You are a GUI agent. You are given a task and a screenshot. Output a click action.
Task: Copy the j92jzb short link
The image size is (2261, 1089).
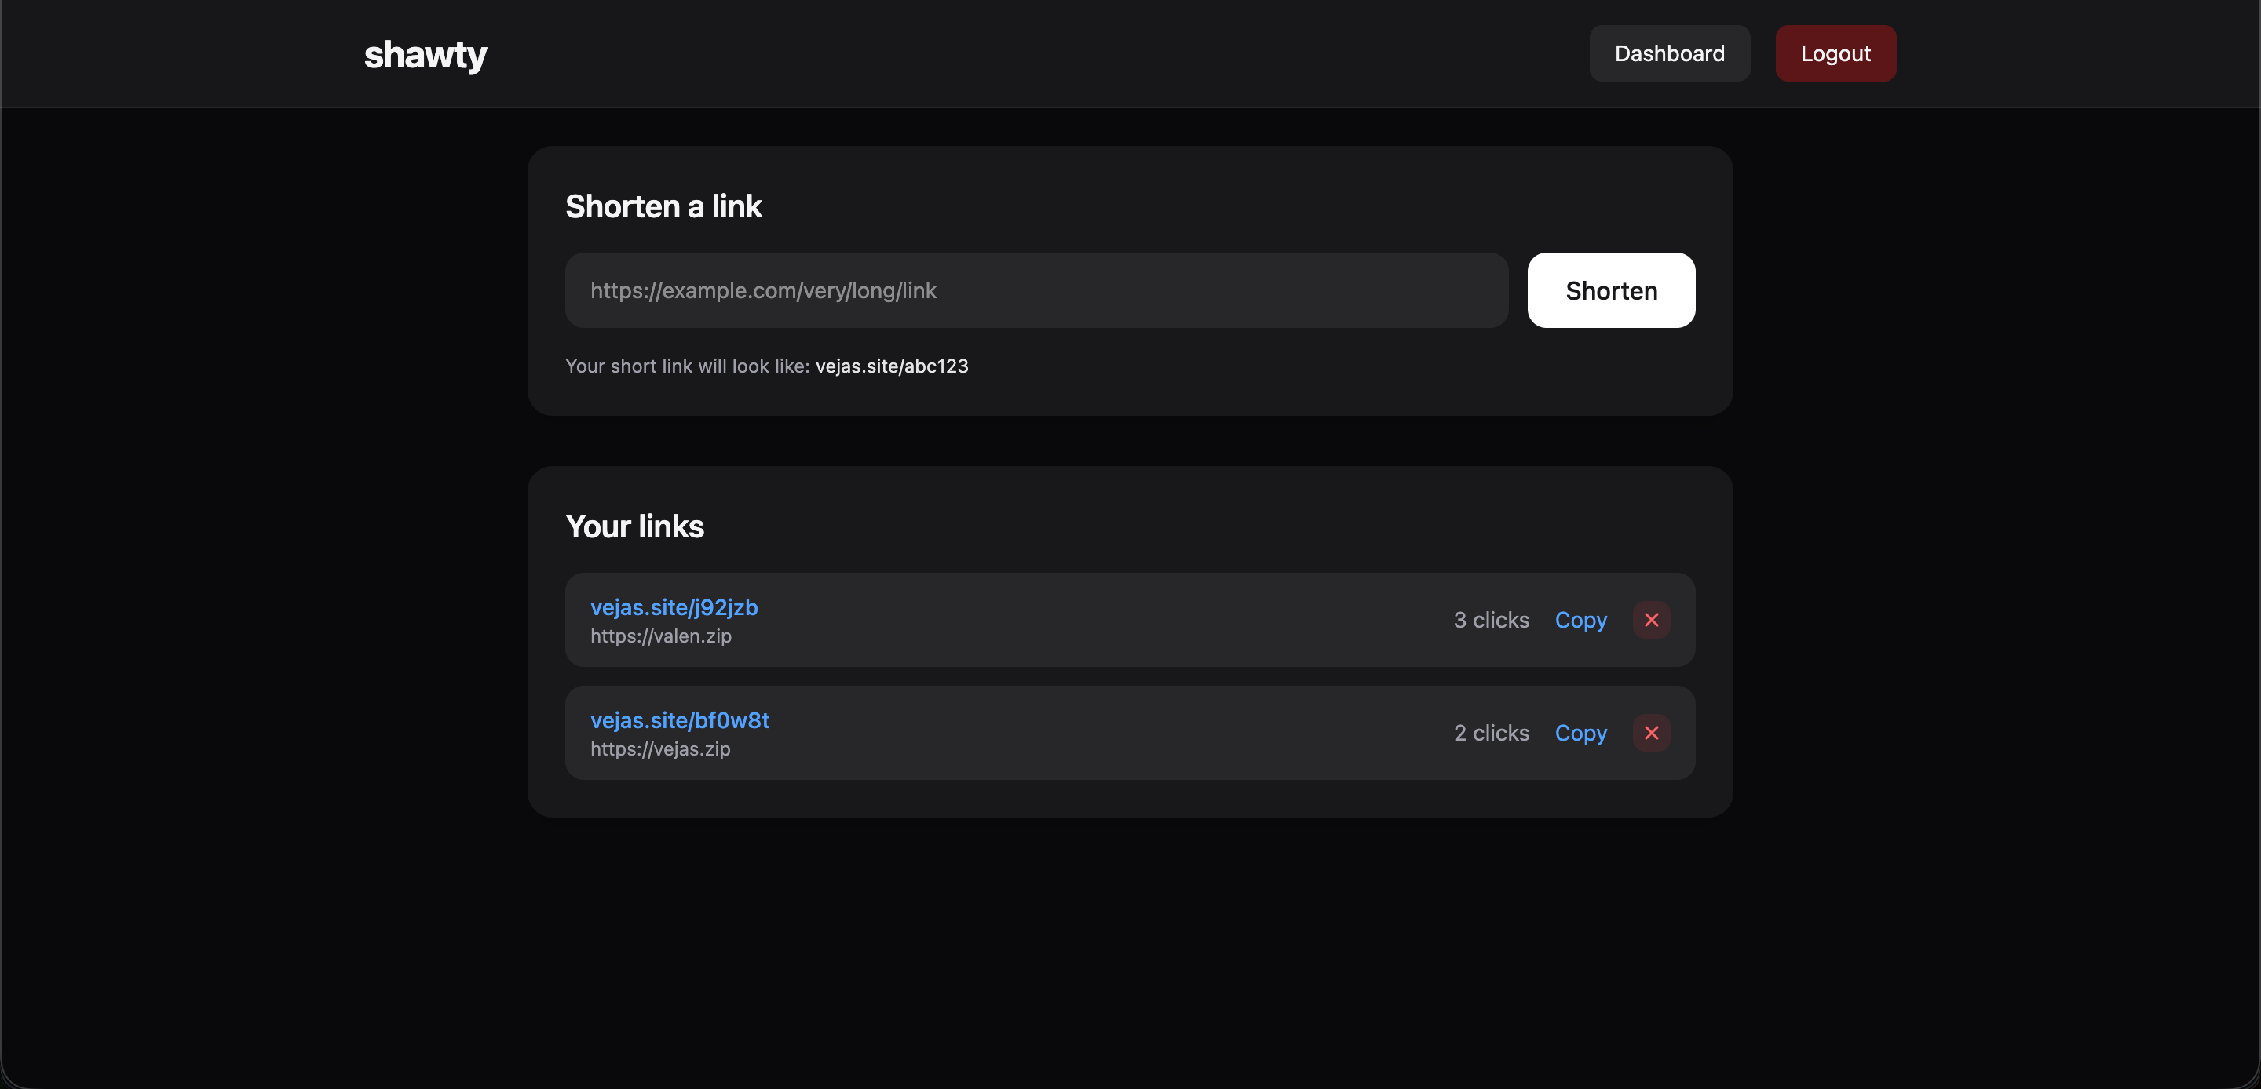point(1581,620)
